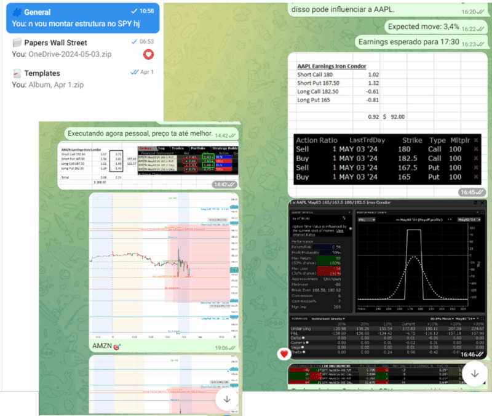Click the down arrow button over the AMZN chat
This screenshot has width=492, height=416.
pos(227,399)
